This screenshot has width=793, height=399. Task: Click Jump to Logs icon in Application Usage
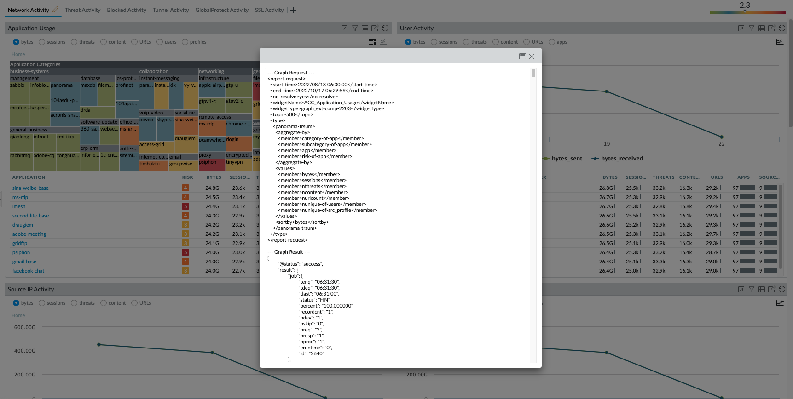point(344,28)
